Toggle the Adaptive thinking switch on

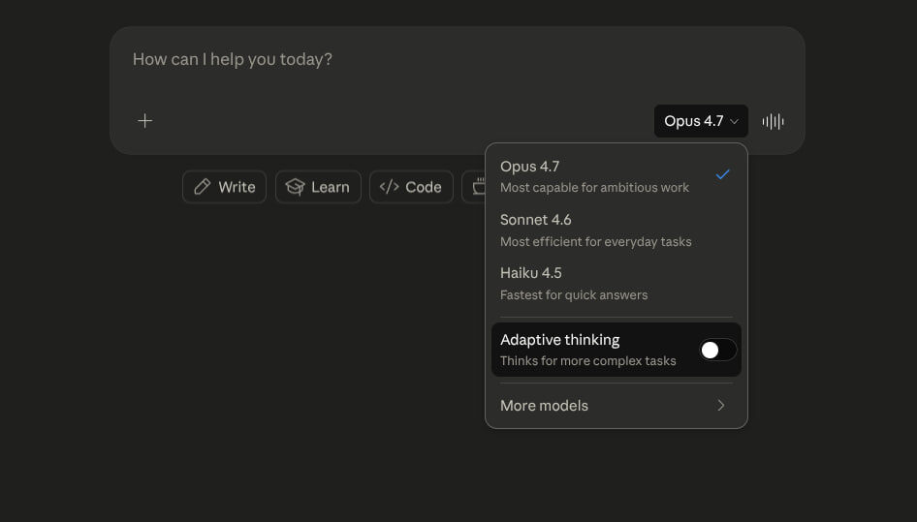tap(717, 350)
